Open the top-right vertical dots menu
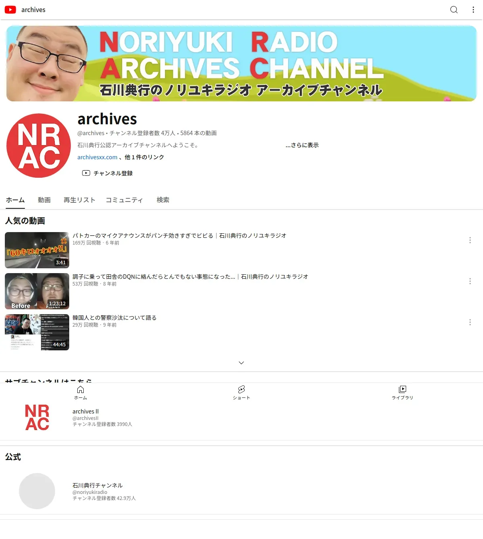 click(473, 10)
